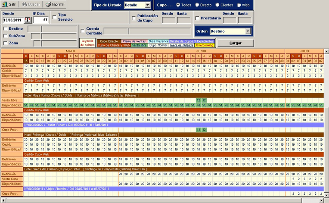Click Cupo Directo legend color swatch
The image size is (329, 203).
pyautogui.click(x=109, y=41)
